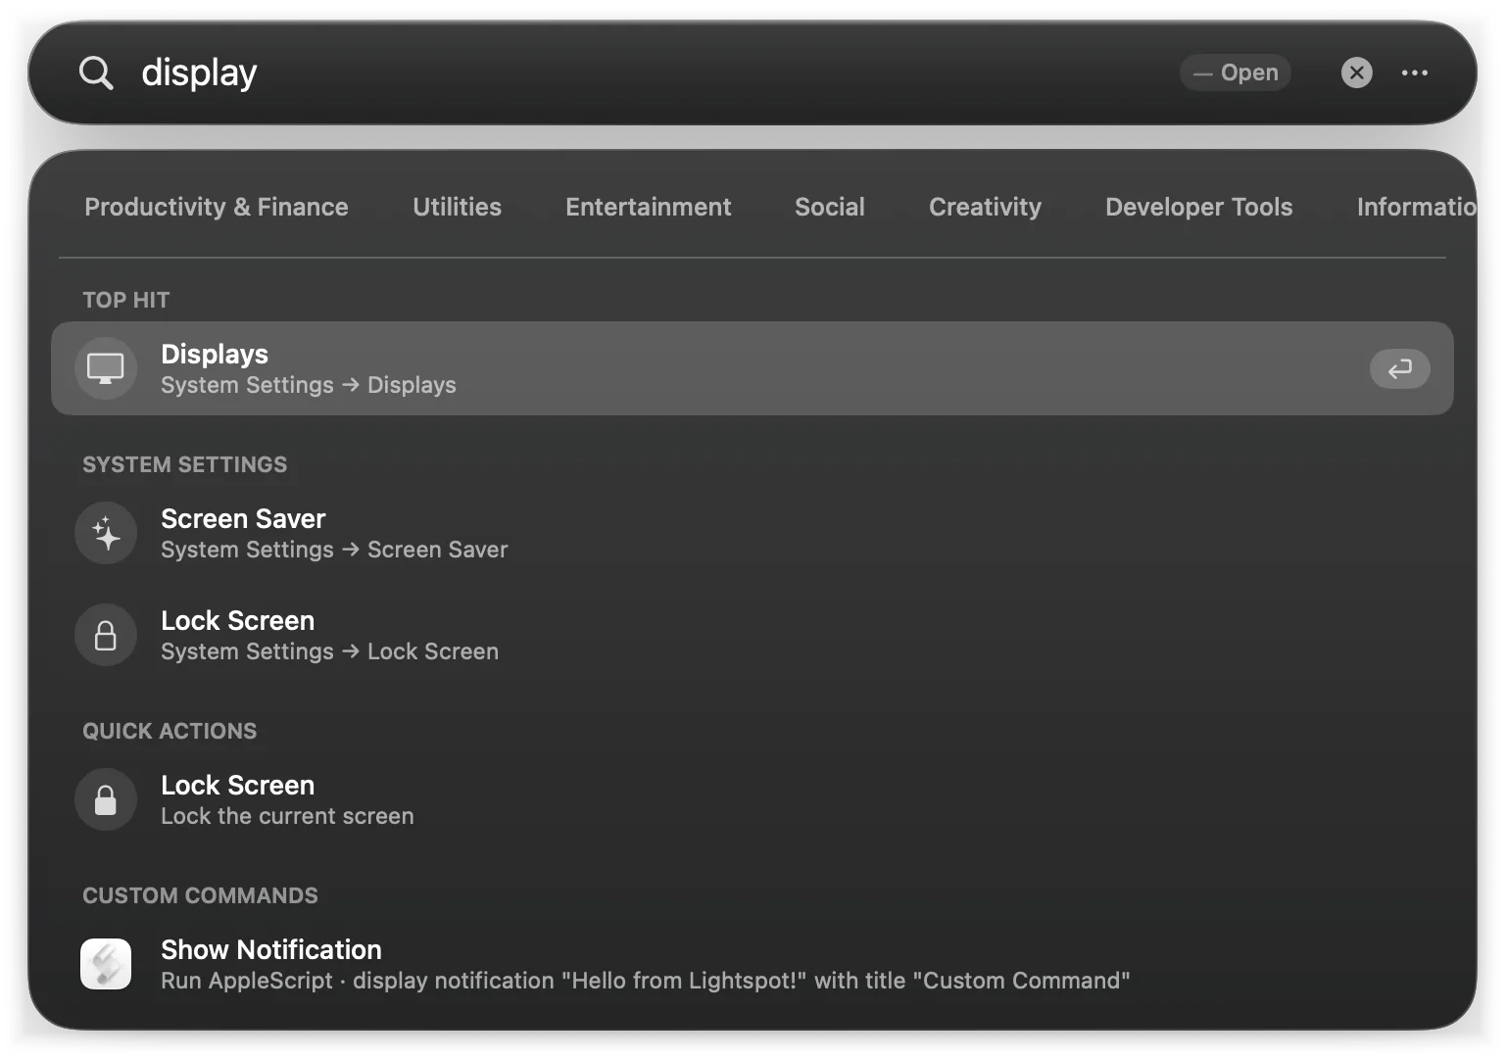Select the Productivity & Finance category tab
The height and width of the screenshot is (1058, 1505).
(x=217, y=207)
